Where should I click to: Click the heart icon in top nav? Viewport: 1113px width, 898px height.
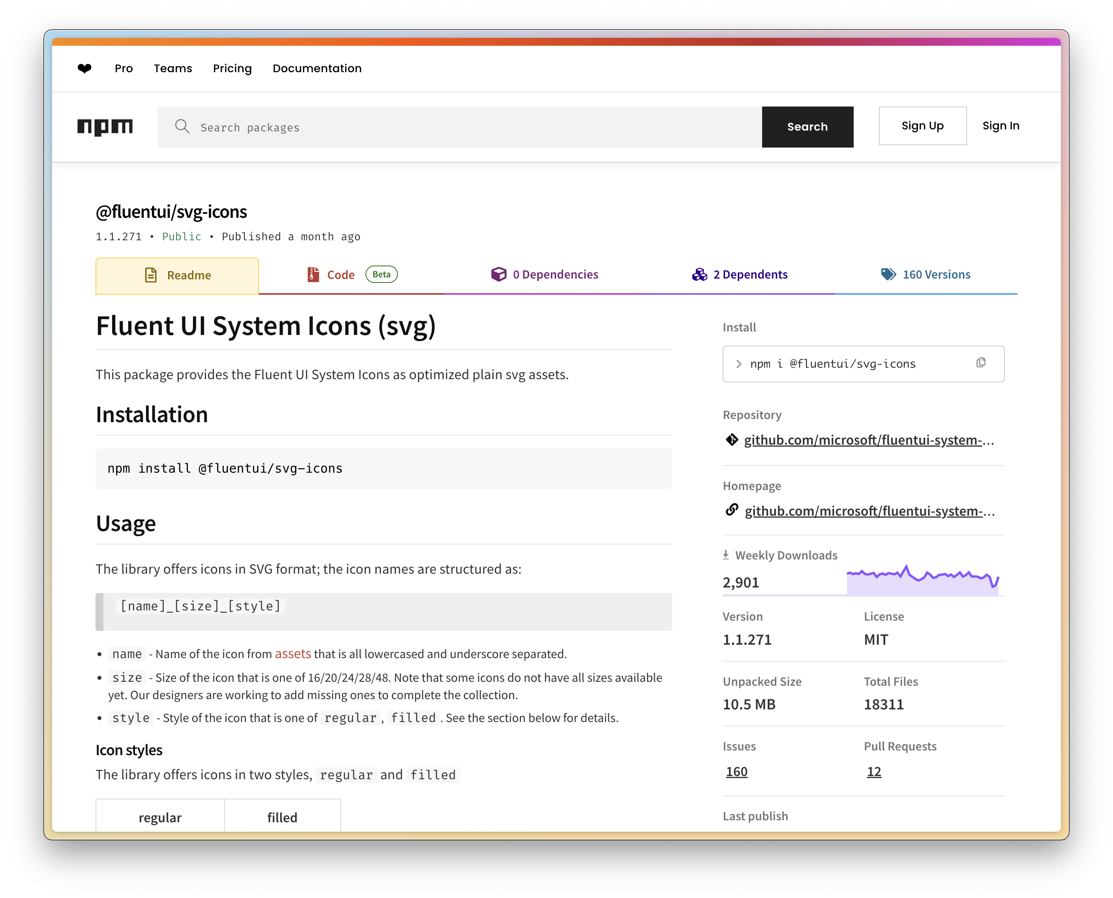(84, 68)
